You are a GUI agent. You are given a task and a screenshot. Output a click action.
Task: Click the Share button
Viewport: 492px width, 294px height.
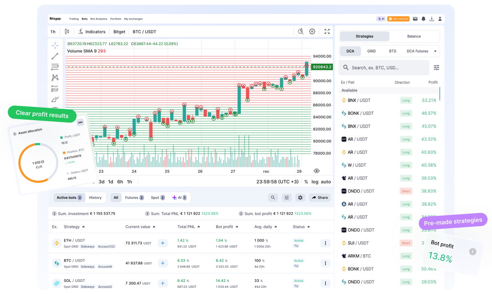click(x=320, y=198)
